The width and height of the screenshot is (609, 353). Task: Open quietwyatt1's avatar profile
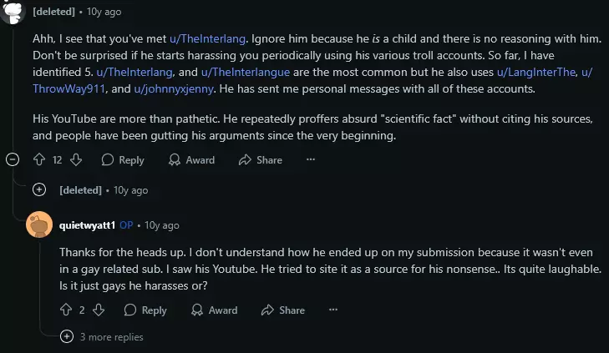coord(39,224)
